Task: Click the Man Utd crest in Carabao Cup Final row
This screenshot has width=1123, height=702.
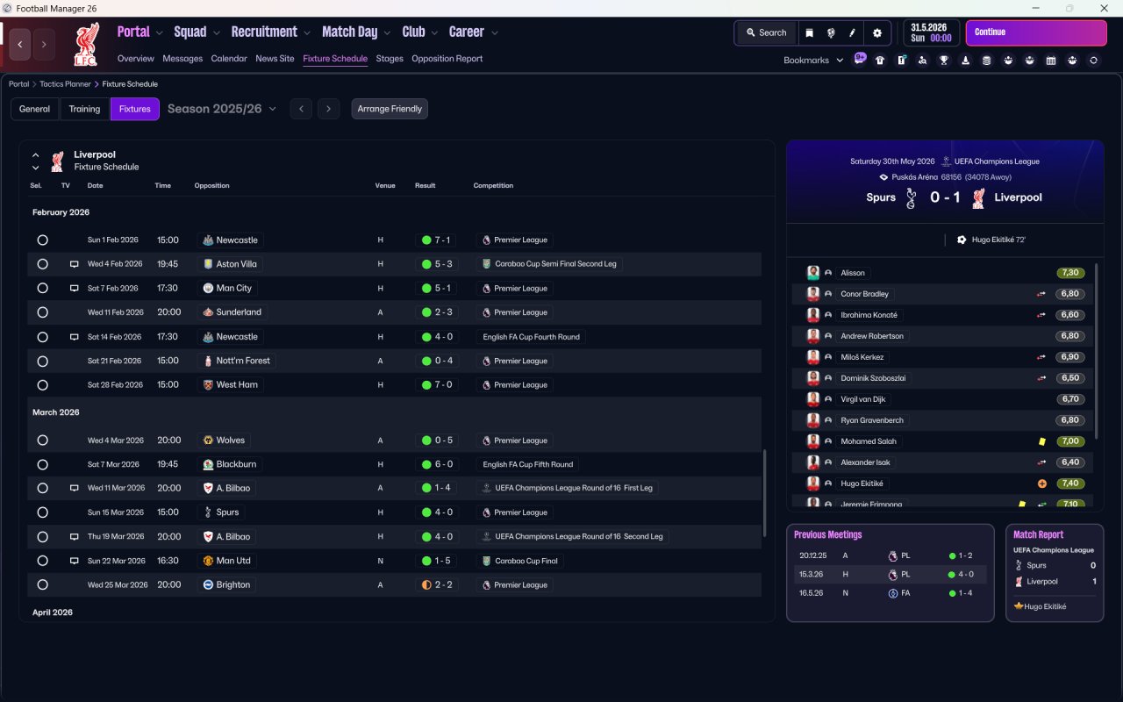Action: click(x=208, y=561)
